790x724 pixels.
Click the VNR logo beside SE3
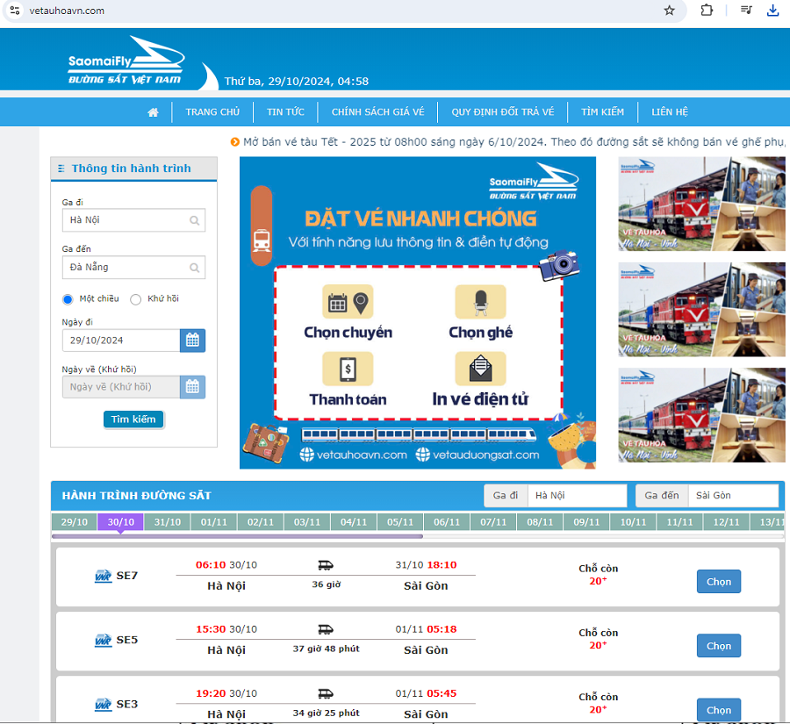coord(104,705)
